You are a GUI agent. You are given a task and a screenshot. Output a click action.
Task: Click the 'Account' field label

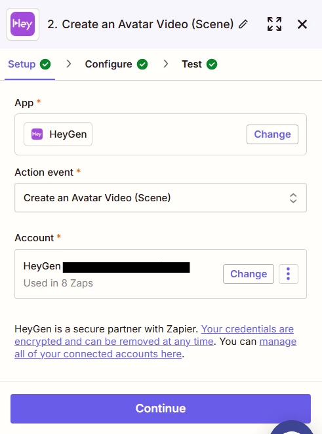(x=34, y=238)
